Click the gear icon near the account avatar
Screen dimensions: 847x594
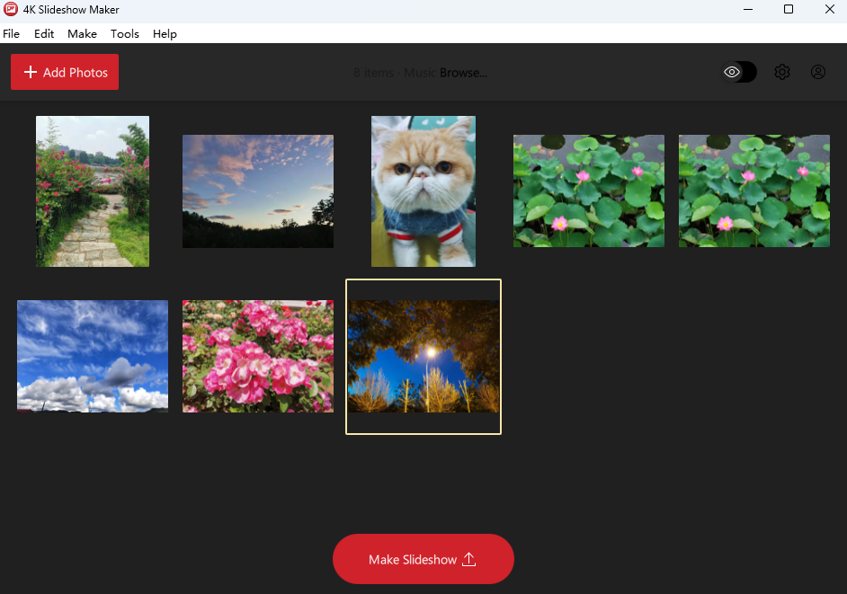coord(781,72)
